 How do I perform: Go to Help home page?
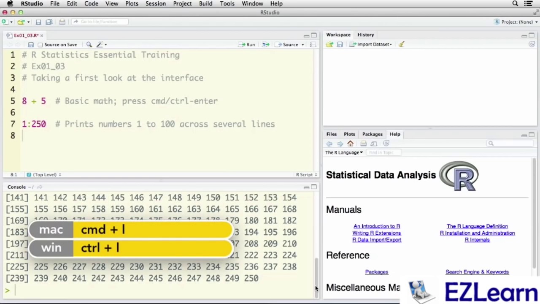tap(350, 144)
